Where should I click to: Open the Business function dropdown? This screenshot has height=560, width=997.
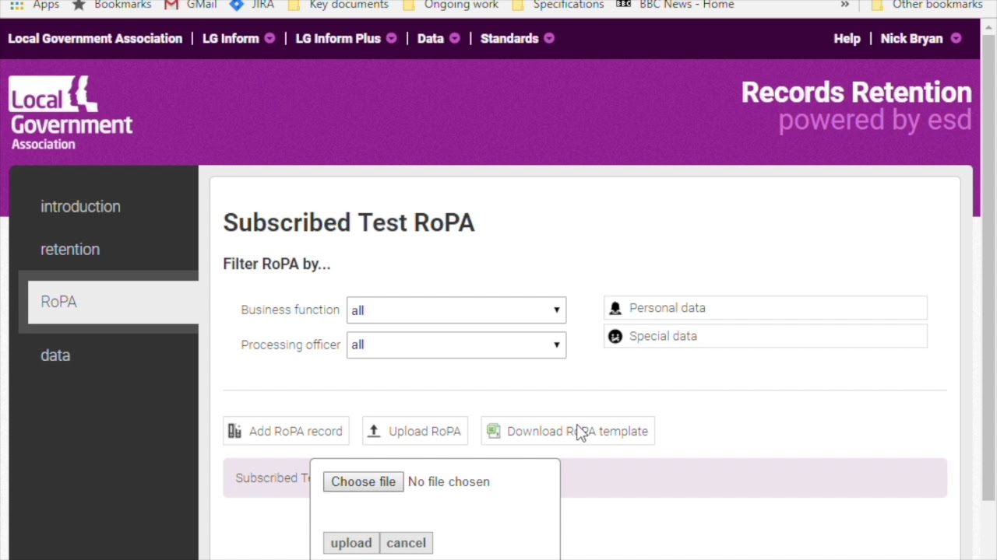(x=456, y=310)
